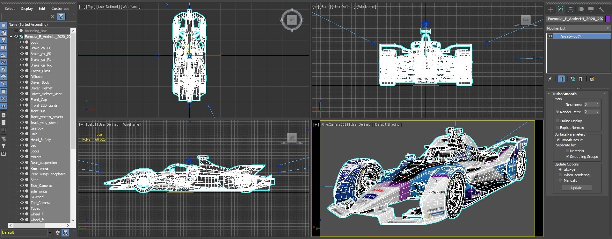Toggle Show End Result button
The image size is (612, 239).
click(561, 79)
